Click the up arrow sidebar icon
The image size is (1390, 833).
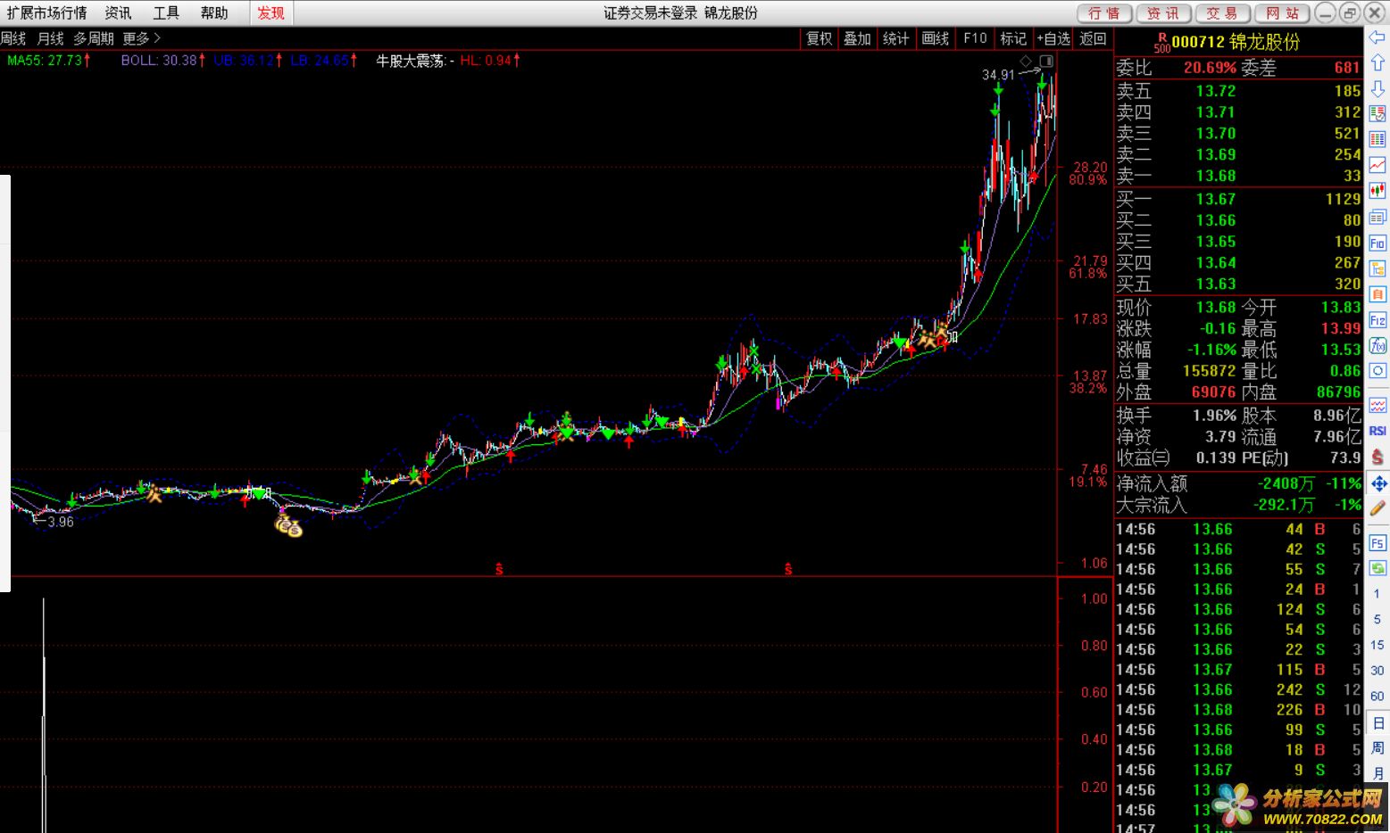1378,63
